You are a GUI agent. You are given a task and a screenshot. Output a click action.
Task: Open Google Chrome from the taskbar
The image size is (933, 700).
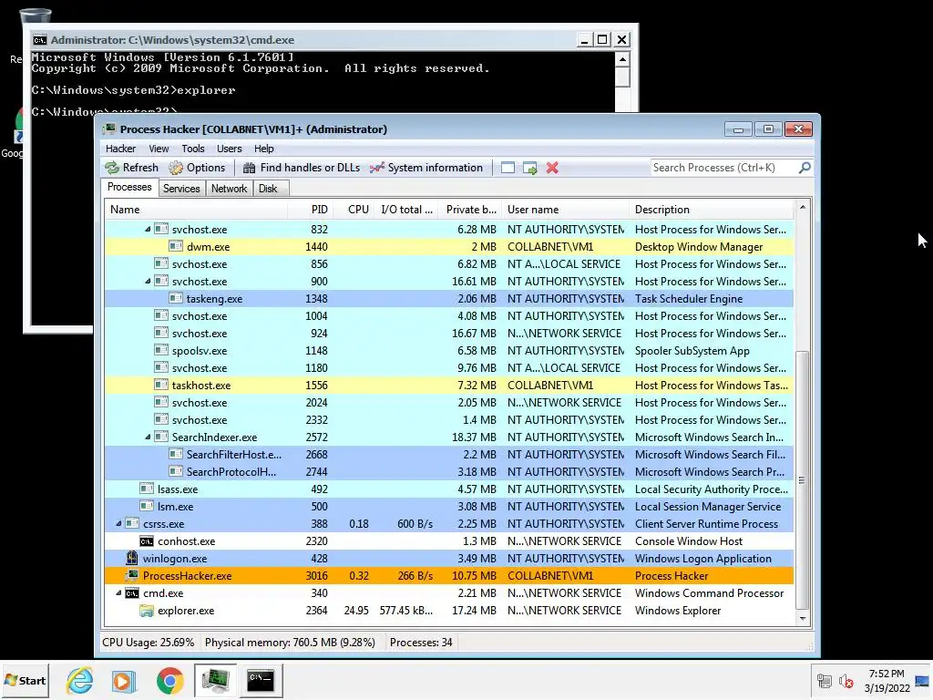(169, 680)
